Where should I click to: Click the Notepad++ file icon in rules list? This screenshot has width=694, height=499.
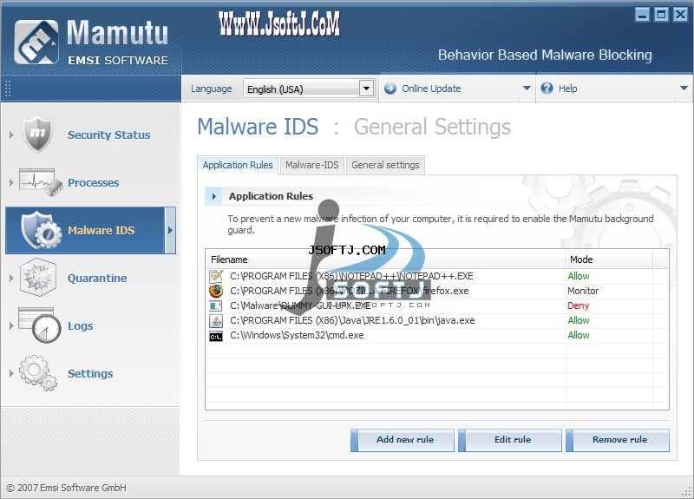click(216, 276)
